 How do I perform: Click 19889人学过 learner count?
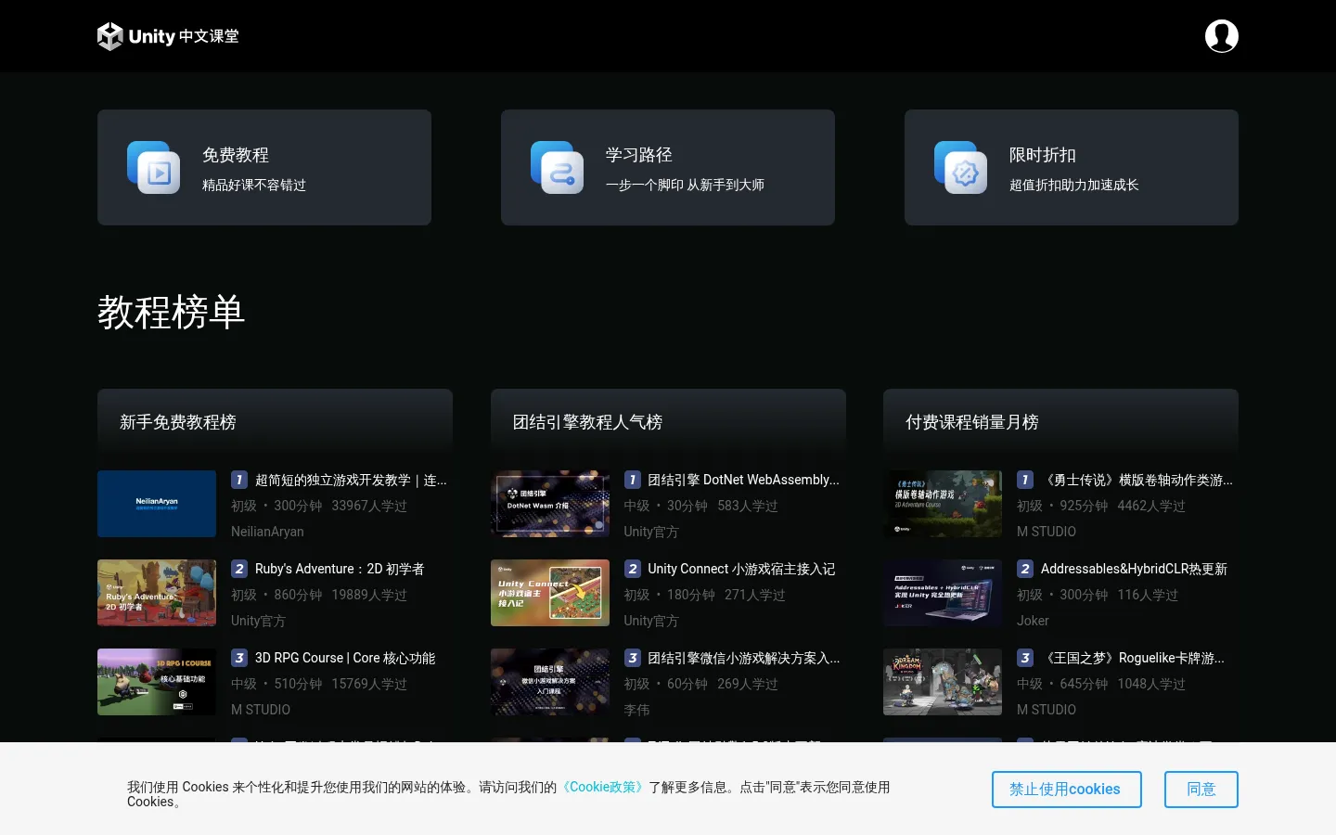coord(369,595)
